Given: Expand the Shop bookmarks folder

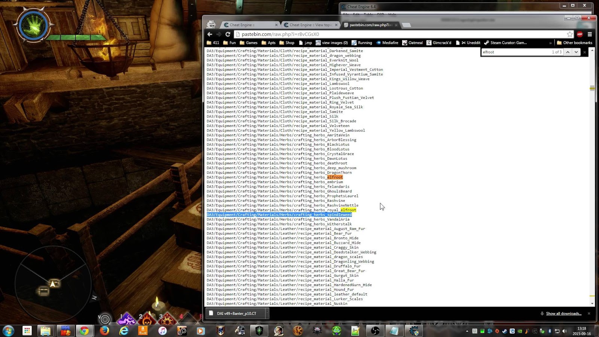Looking at the screenshot, I should pos(287,43).
